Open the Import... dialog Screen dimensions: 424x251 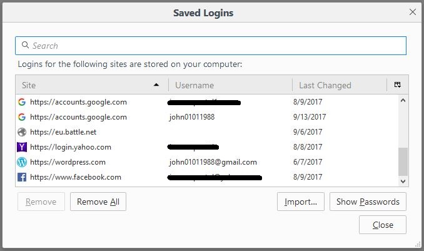click(301, 202)
